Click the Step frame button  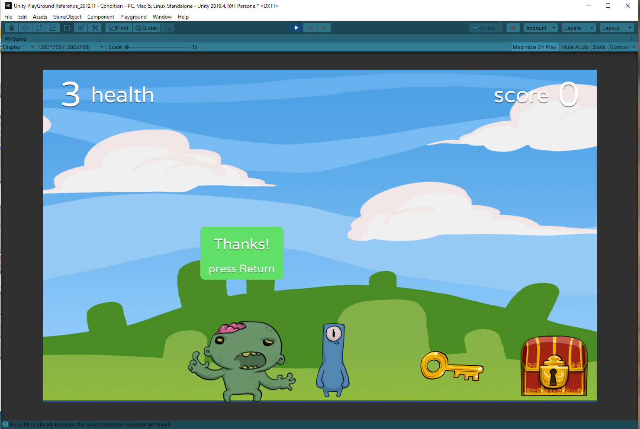(324, 28)
